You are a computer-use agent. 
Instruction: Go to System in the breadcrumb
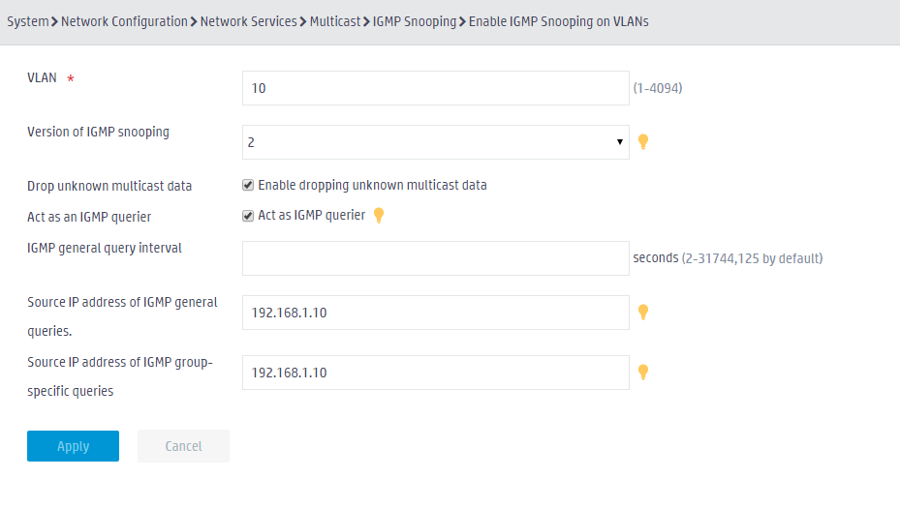click(x=27, y=22)
